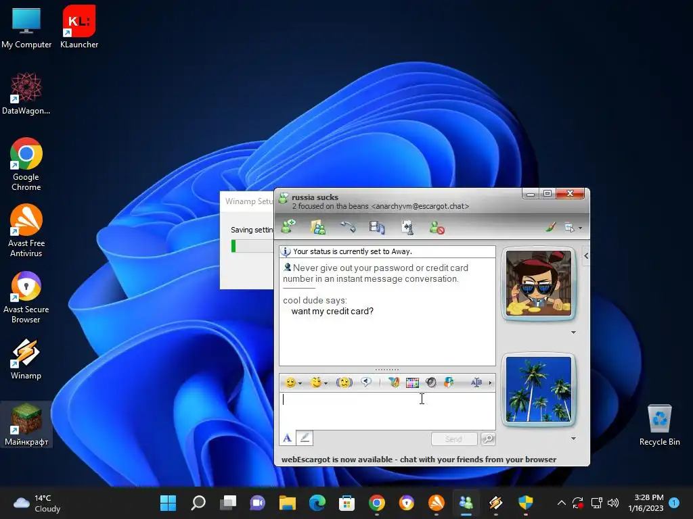Open the sound options speaker icon
The image size is (693, 519).
[430, 382]
